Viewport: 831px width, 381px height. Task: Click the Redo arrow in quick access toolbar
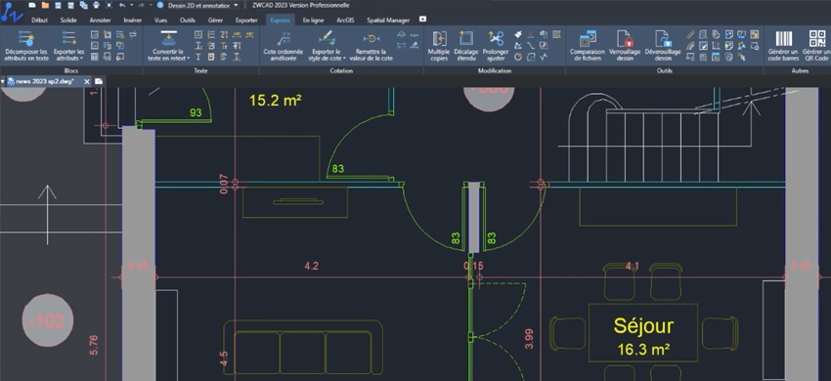point(141,5)
